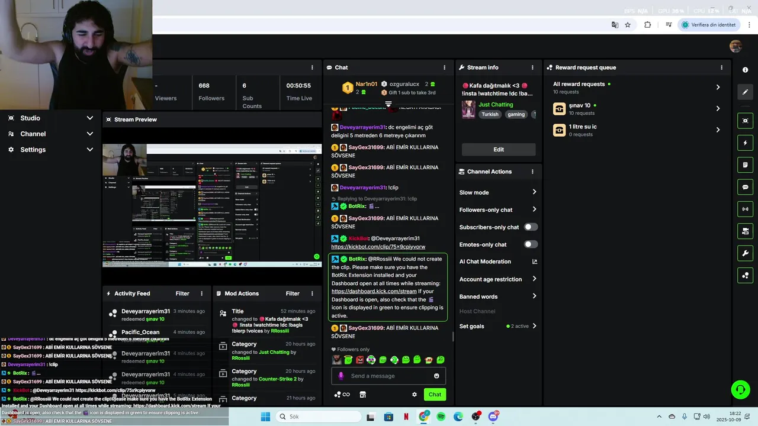This screenshot has width=758, height=426.
Task: Open AI Chat Moderation external link icon
Action: (534, 262)
